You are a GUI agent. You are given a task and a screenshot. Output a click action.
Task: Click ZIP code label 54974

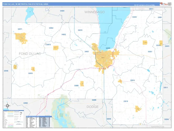click(x=48, y=44)
